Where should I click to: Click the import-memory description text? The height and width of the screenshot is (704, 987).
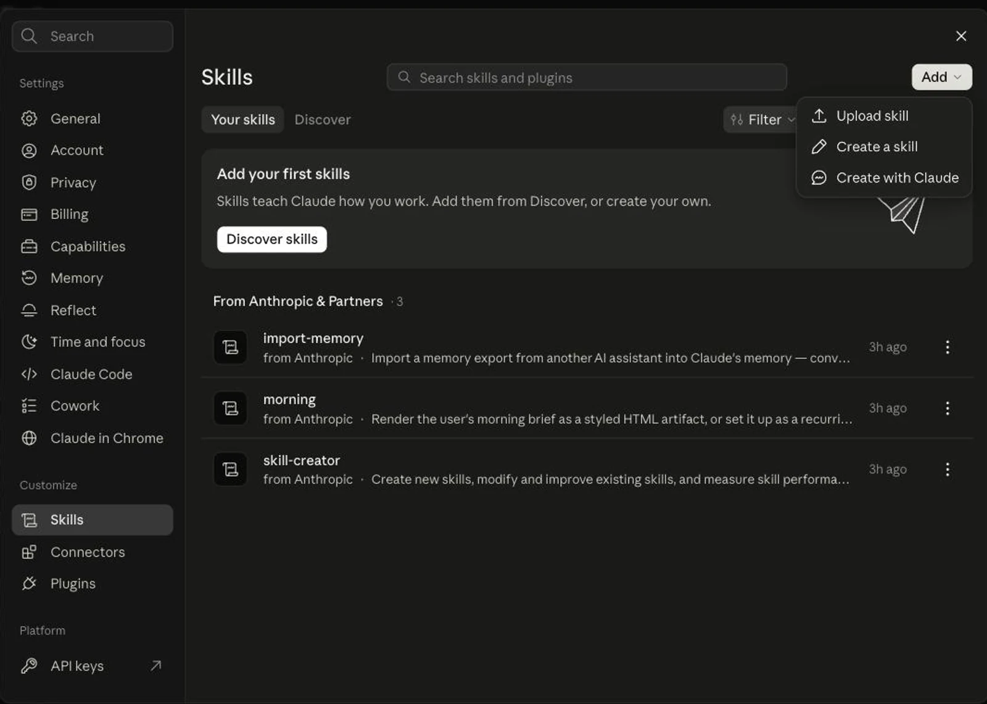(x=610, y=358)
